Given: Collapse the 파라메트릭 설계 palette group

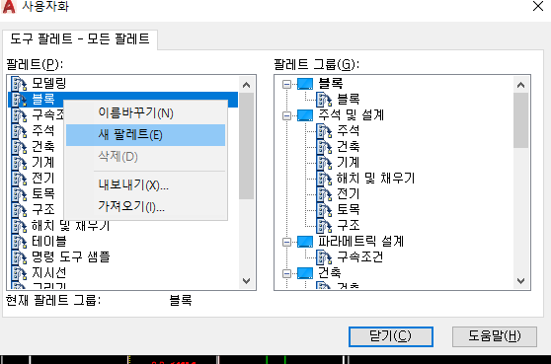Looking at the screenshot, I should point(286,242).
